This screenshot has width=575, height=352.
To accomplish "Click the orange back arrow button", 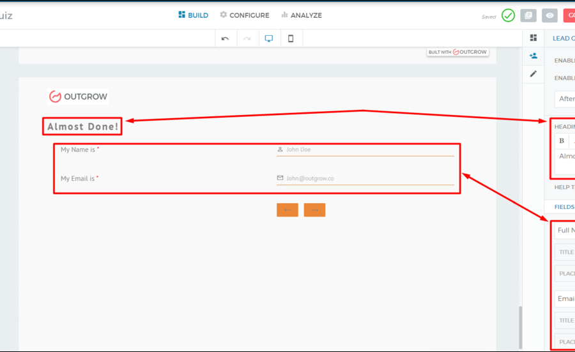I will (x=287, y=210).
